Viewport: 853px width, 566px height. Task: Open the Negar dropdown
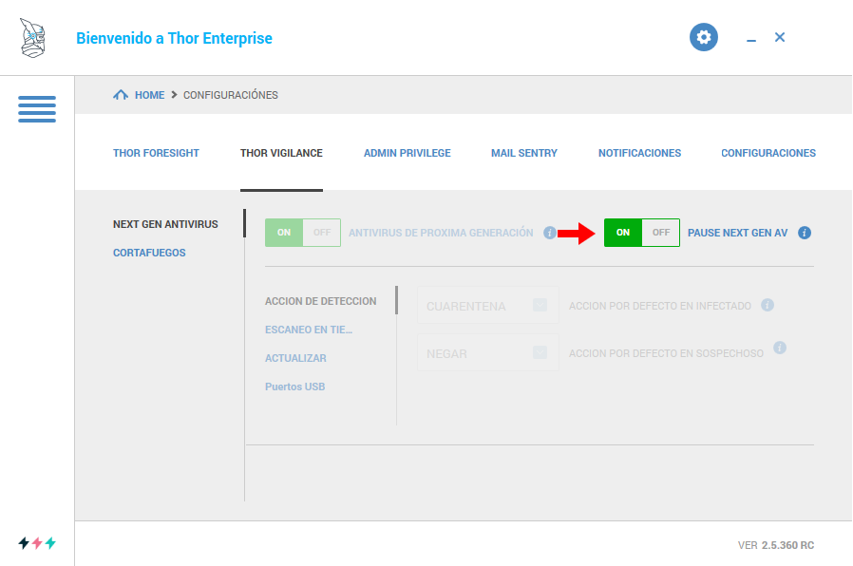(x=487, y=352)
